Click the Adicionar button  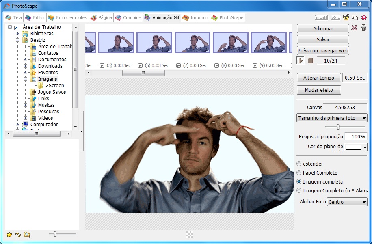pyautogui.click(x=323, y=29)
